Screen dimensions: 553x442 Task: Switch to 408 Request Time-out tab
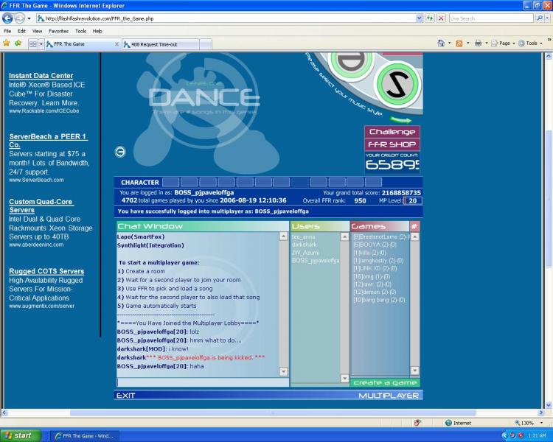(x=161, y=44)
